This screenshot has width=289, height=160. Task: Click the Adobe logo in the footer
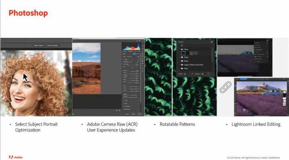pos(15,157)
